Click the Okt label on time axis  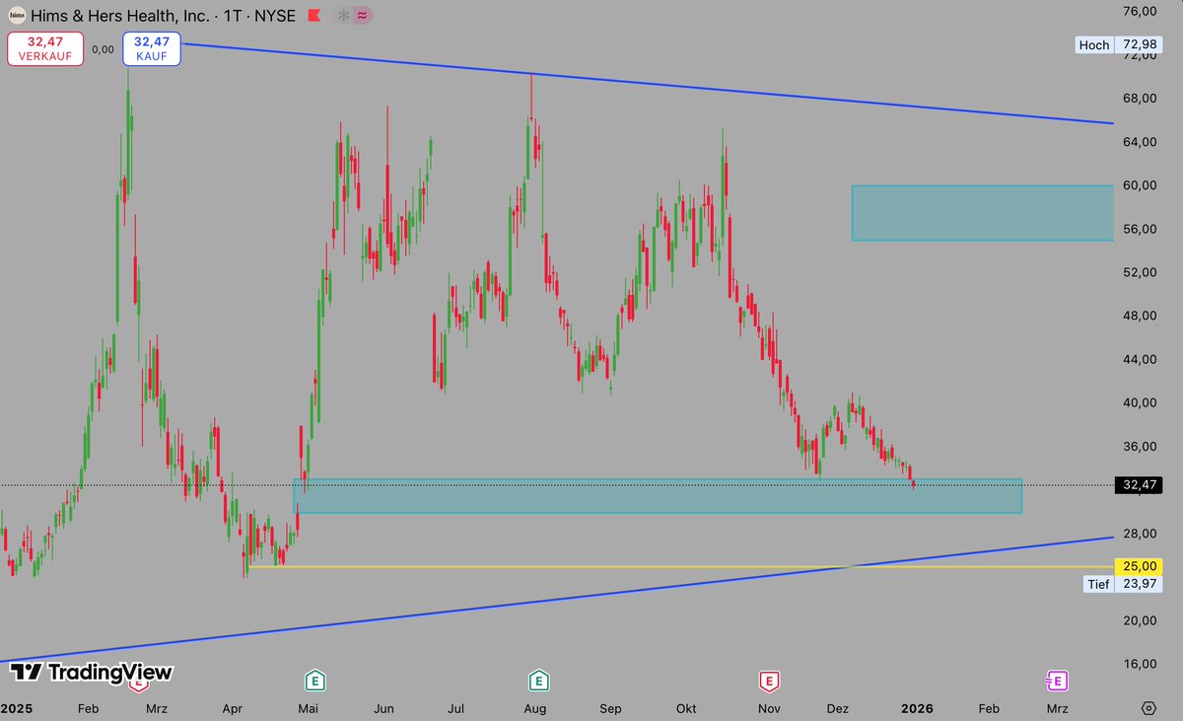[x=686, y=708]
